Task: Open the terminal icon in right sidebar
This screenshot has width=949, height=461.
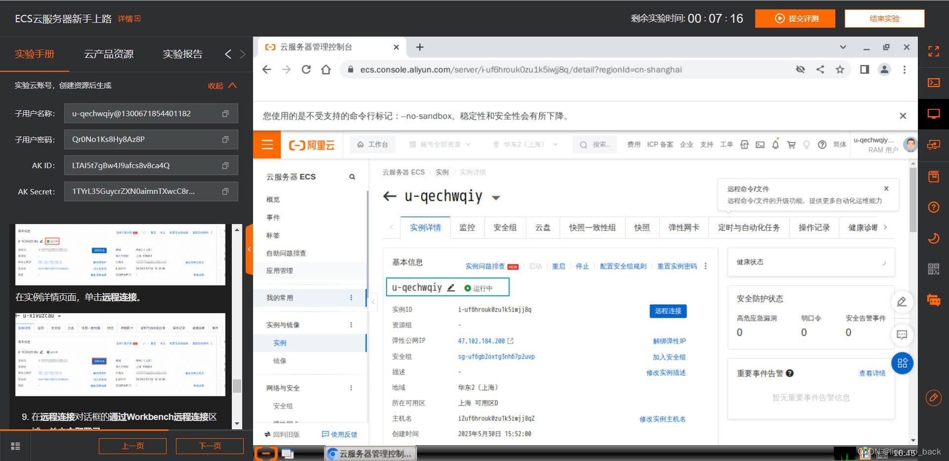Action: 933,83
